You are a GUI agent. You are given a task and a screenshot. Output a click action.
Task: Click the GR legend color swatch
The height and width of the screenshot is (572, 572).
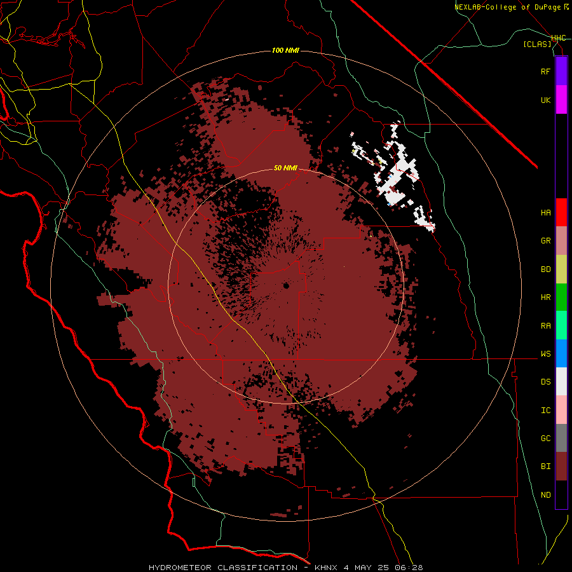pos(561,241)
